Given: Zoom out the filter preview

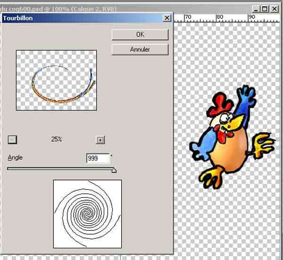Looking at the screenshot, I should point(12,139).
